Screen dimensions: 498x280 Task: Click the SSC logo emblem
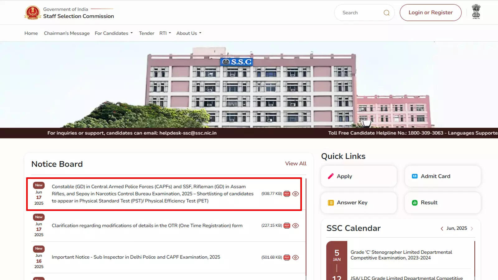[x=32, y=12]
